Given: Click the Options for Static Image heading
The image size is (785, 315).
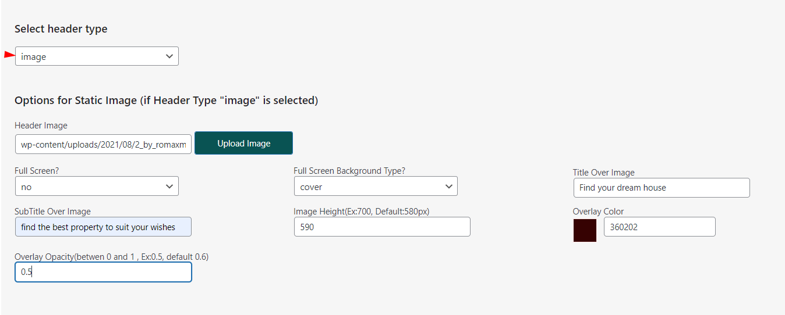Looking at the screenshot, I should [x=166, y=101].
